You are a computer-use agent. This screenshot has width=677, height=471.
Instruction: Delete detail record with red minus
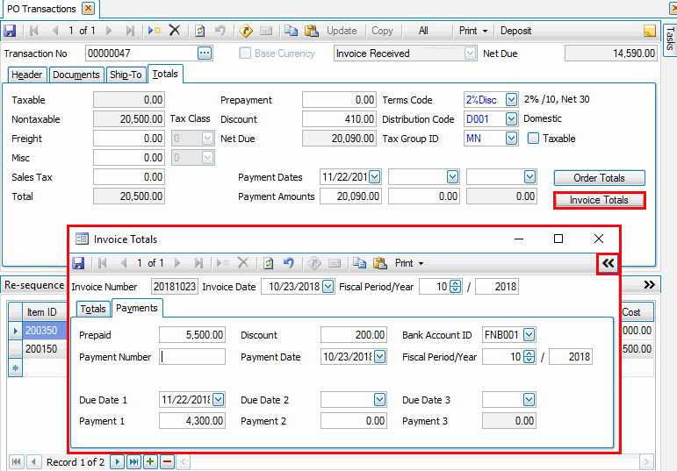click(168, 462)
